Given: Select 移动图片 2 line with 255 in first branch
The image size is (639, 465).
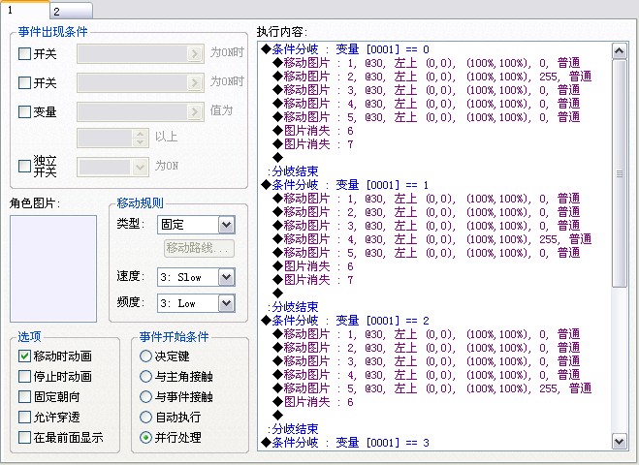Looking at the screenshot, I should 431,77.
